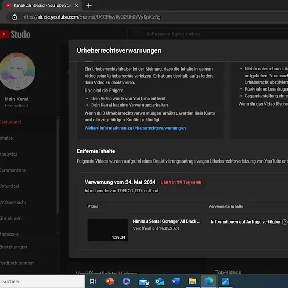Click 'Inhalt wurde von TOEI CO.,LTD. entfernt'
The height and width of the screenshot is (288, 288).
[122, 191]
